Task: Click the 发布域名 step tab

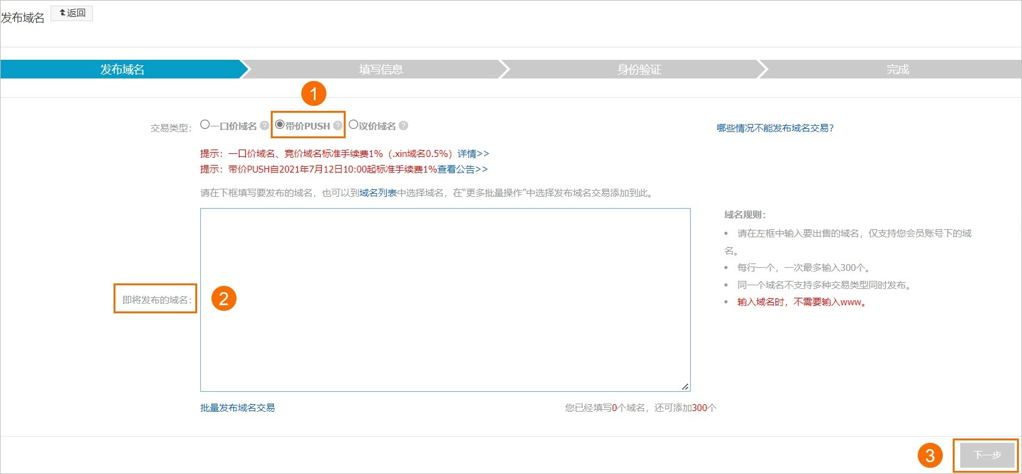Action: pyautogui.click(x=122, y=69)
